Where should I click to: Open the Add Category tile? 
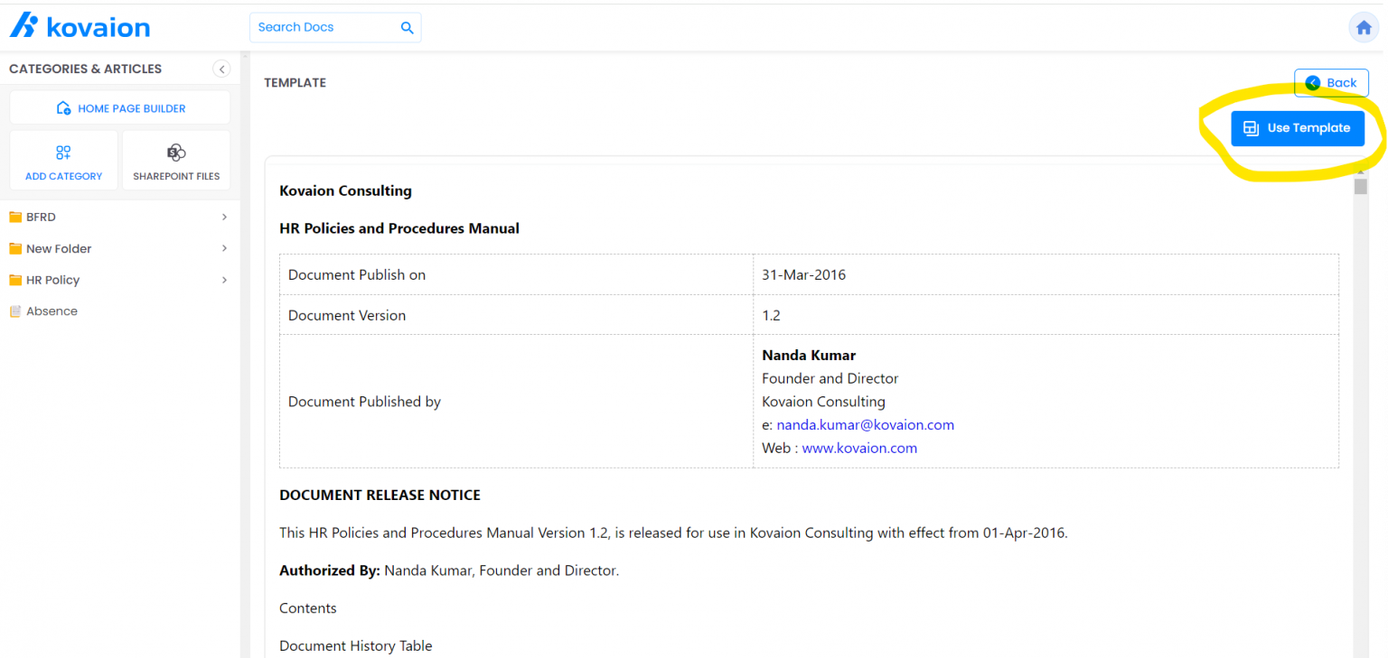coord(63,161)
